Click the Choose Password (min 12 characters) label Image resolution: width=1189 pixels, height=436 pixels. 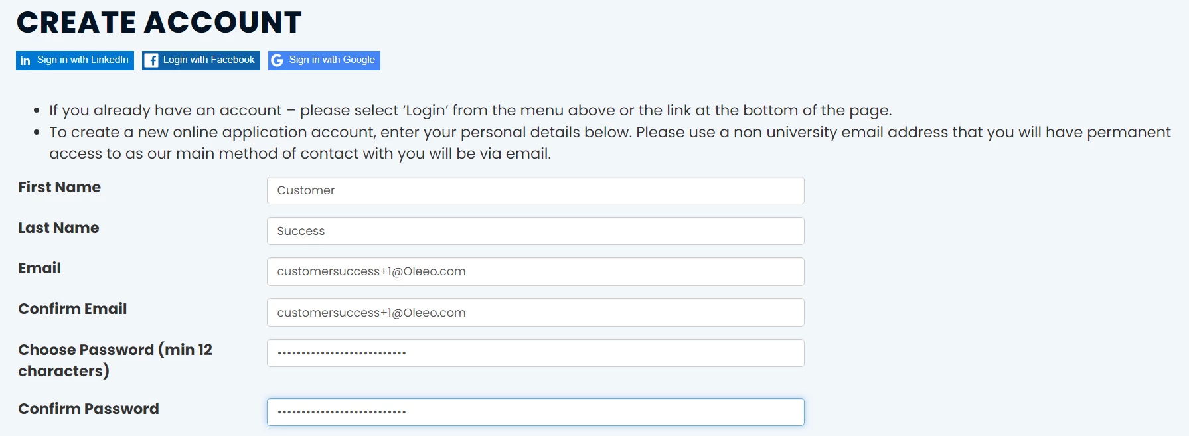click(x=115, y=360)
